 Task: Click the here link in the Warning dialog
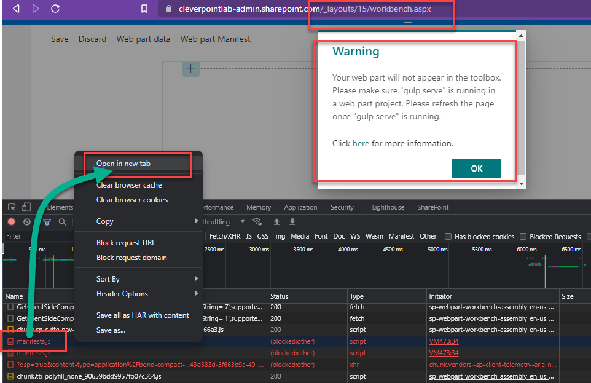click(x=361, y=143)
